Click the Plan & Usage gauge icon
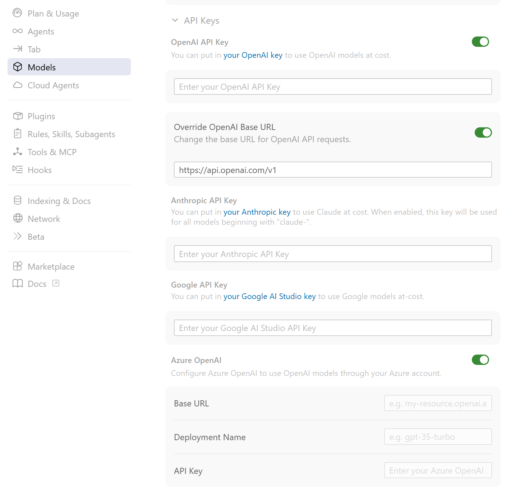The height and width of the screenshot is (494, 511). click(x=17, y=13)
